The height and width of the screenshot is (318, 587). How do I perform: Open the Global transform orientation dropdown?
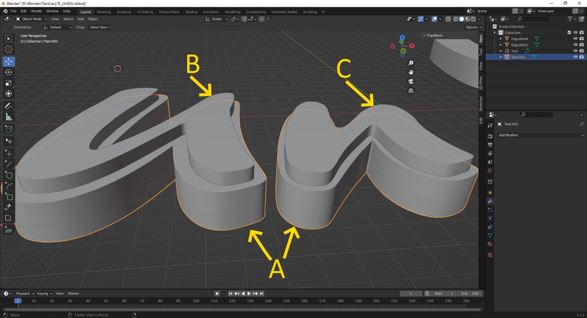216,19
